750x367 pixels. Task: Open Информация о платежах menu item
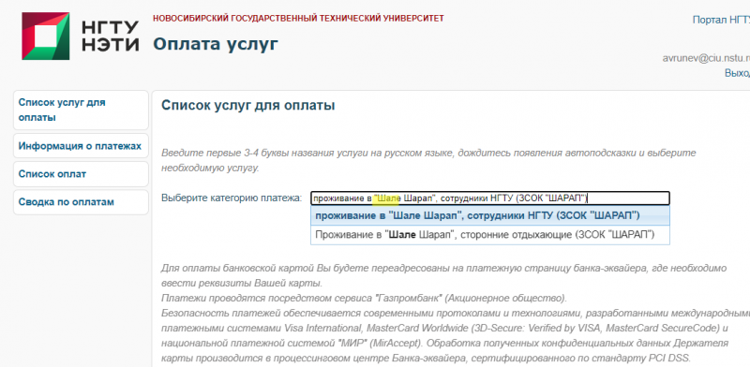[x=81, y=146]
